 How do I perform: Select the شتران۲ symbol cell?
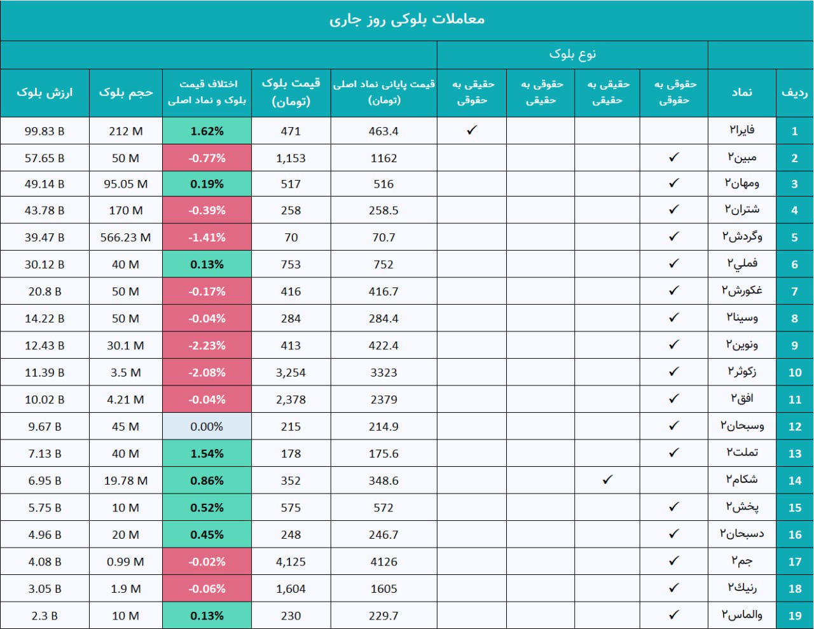pyautogui.click(x=742, y=210)
